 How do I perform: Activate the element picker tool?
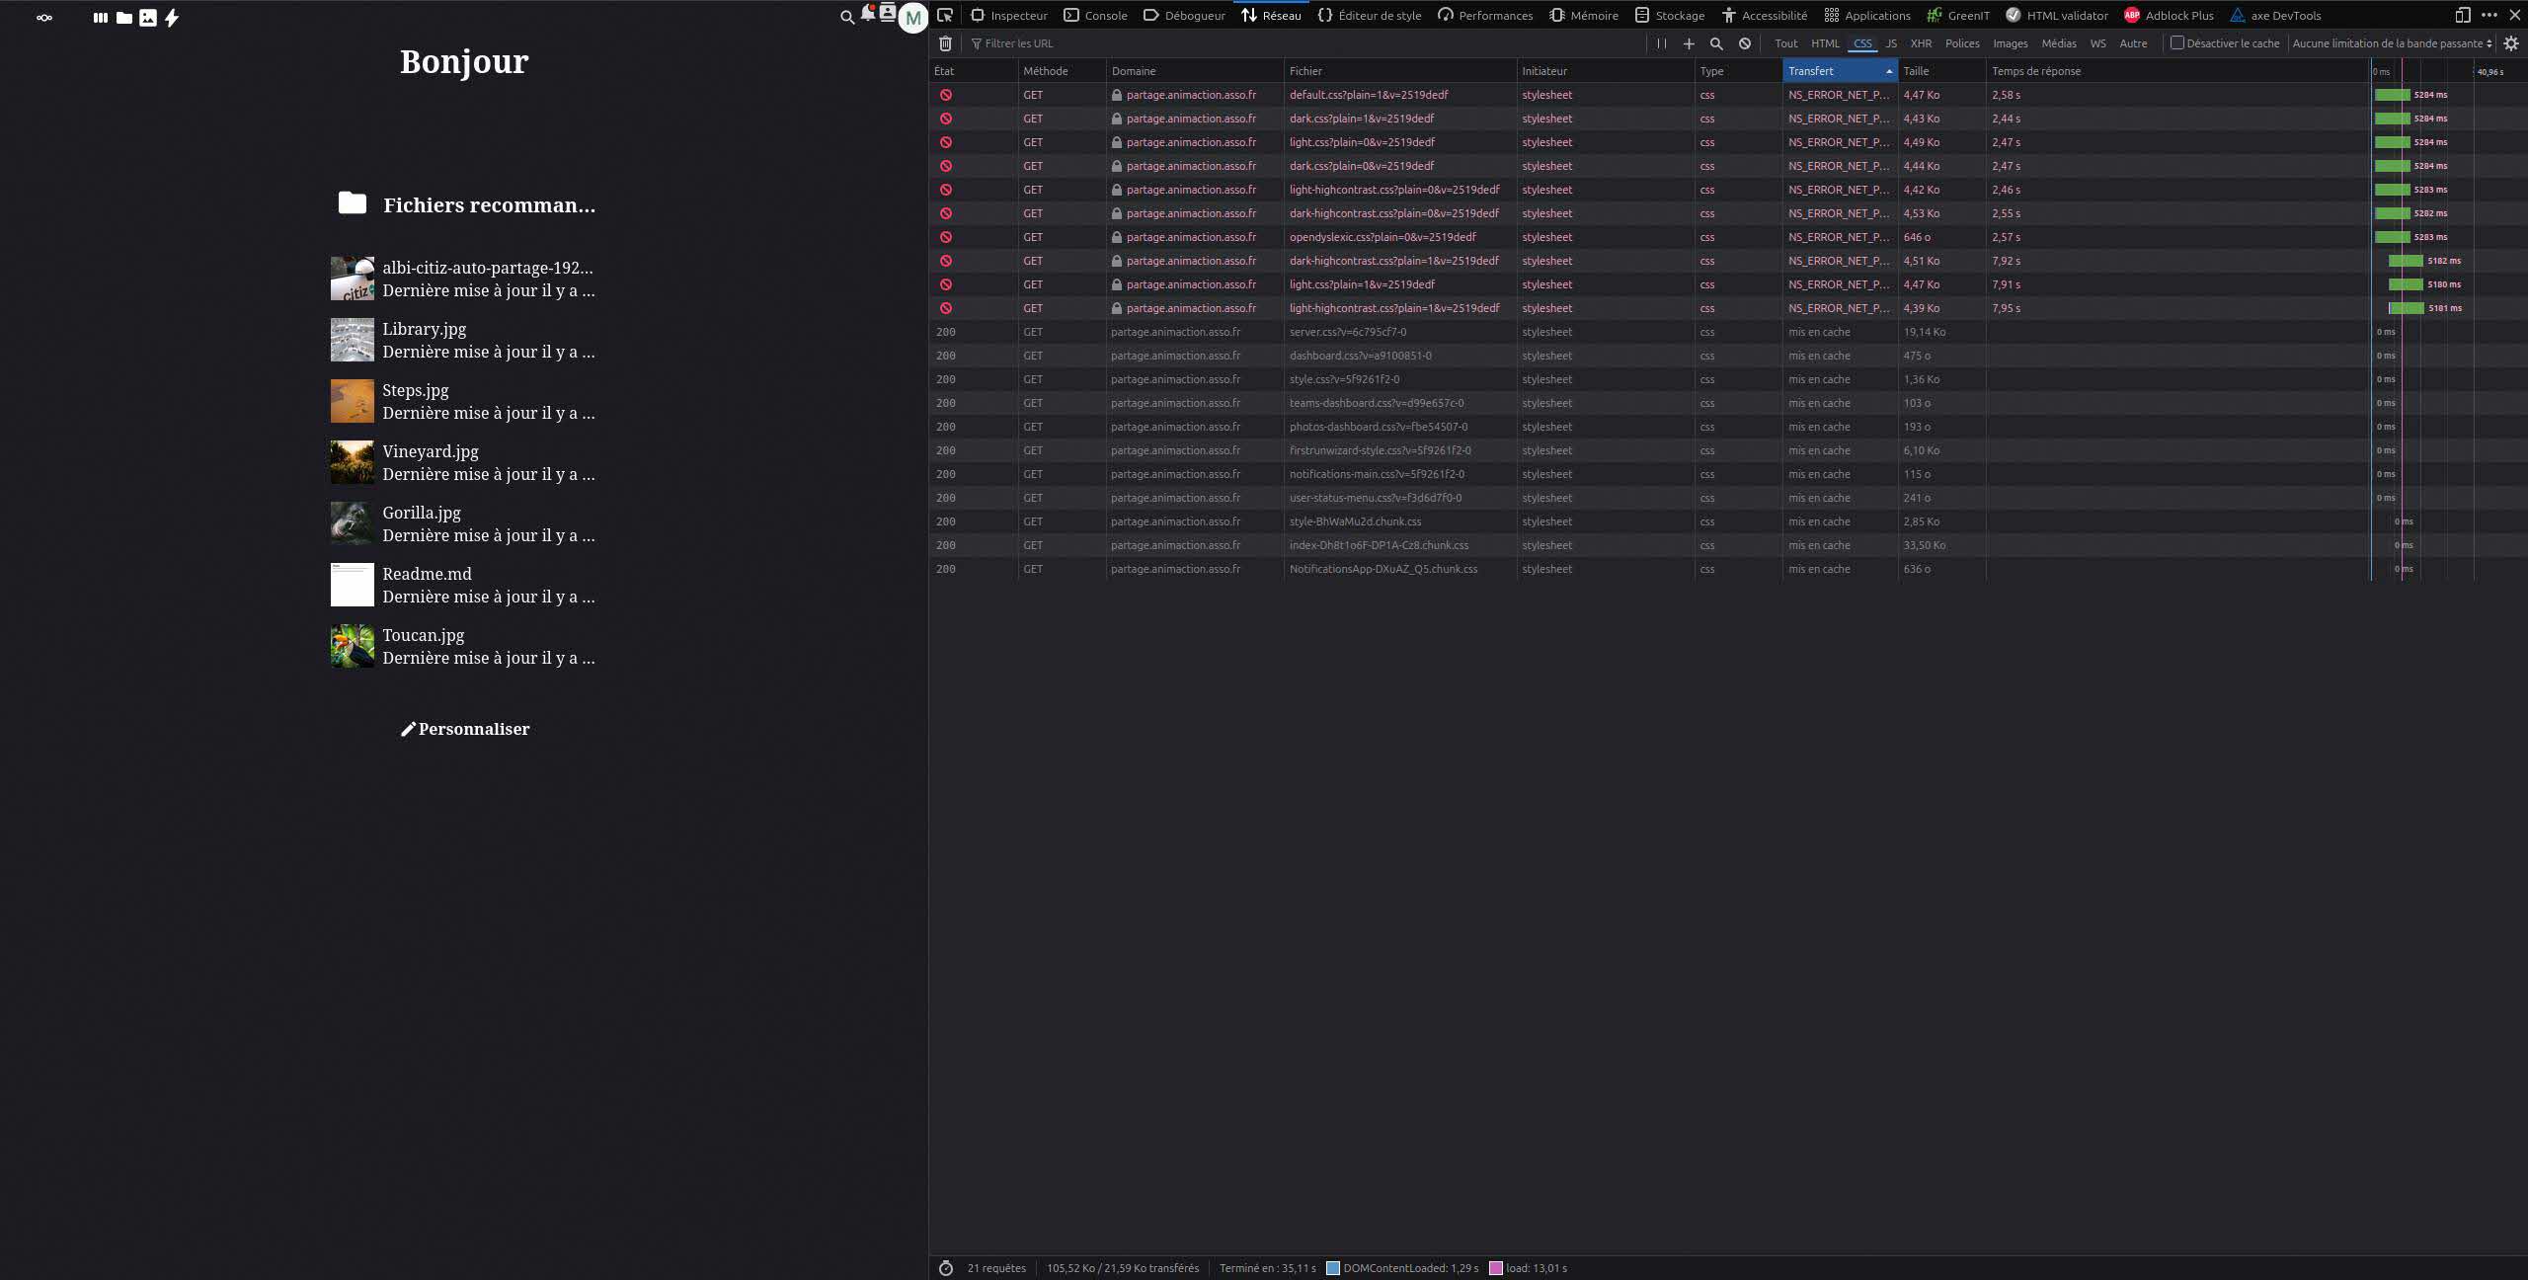click(x=945, y=15)
